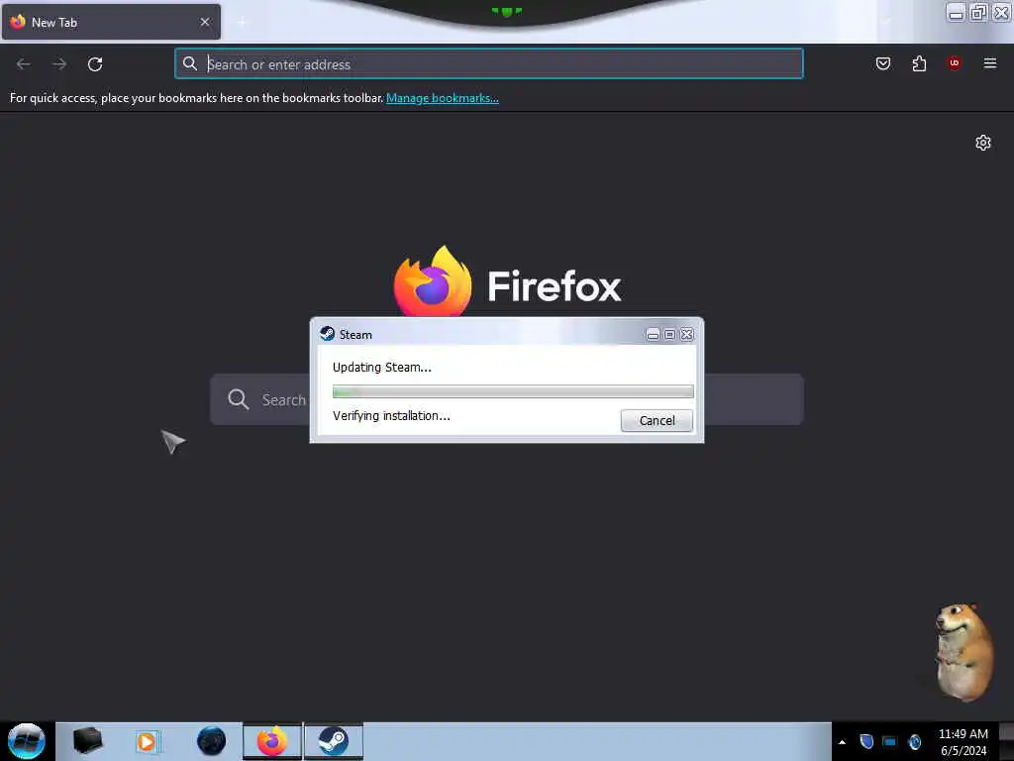This screenshot has height=761, width=1014.
Task: Click the round blue tray icon
Action: pos(914,741)
